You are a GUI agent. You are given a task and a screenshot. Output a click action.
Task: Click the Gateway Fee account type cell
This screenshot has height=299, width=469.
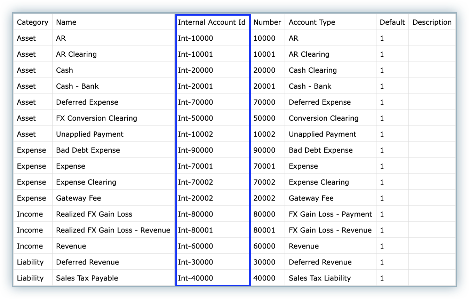tap(311, 198)
